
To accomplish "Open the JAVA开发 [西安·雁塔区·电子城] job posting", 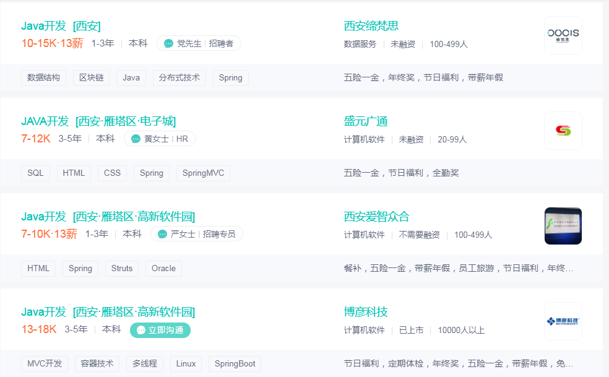I will pos(98,121).
